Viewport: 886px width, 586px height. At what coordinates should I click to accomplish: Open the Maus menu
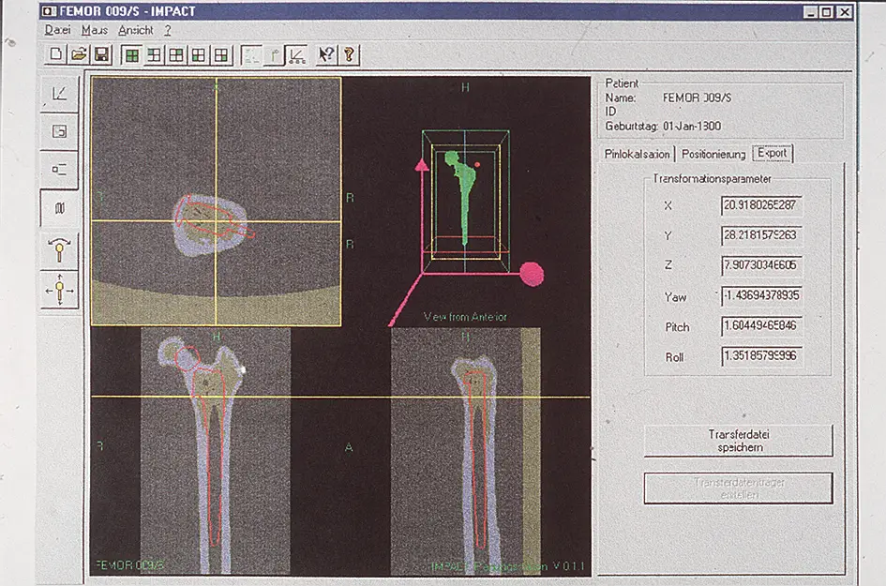tap(95, 31)
